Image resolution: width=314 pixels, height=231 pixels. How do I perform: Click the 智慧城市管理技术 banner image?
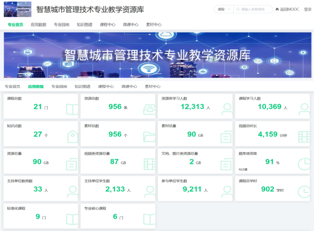[157, 56]
